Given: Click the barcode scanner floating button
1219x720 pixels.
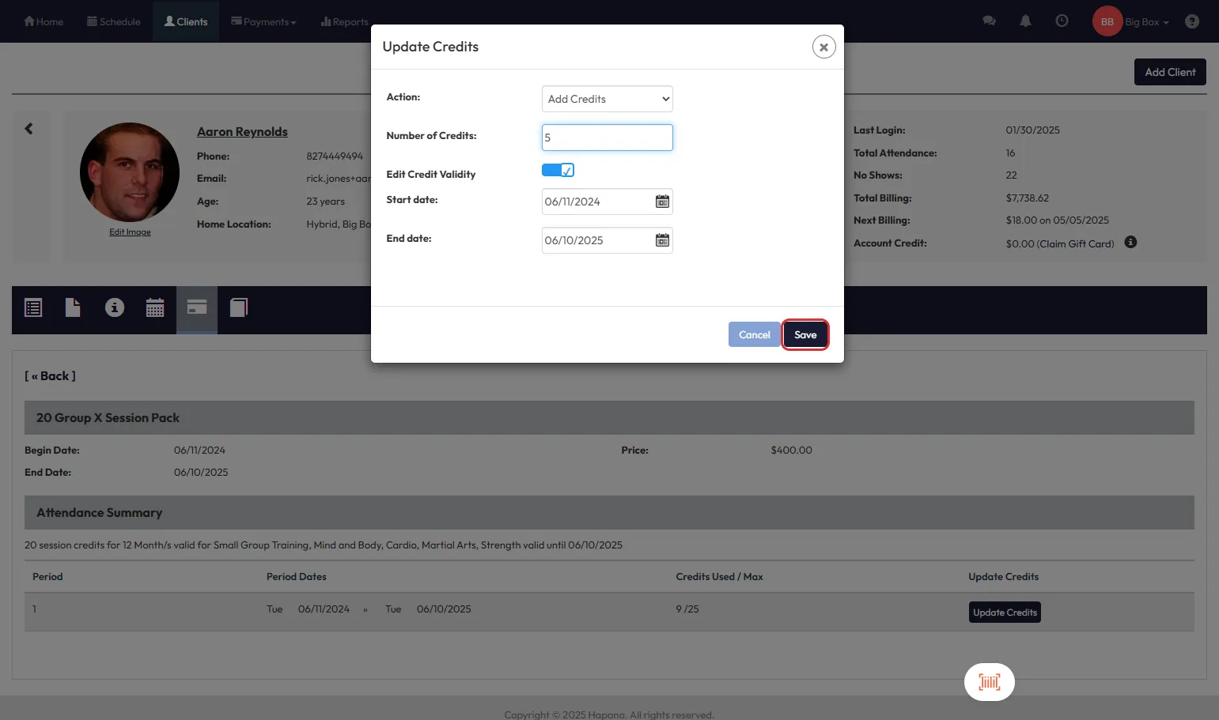Looking at the screenshot, I should [x=989, y=681].
